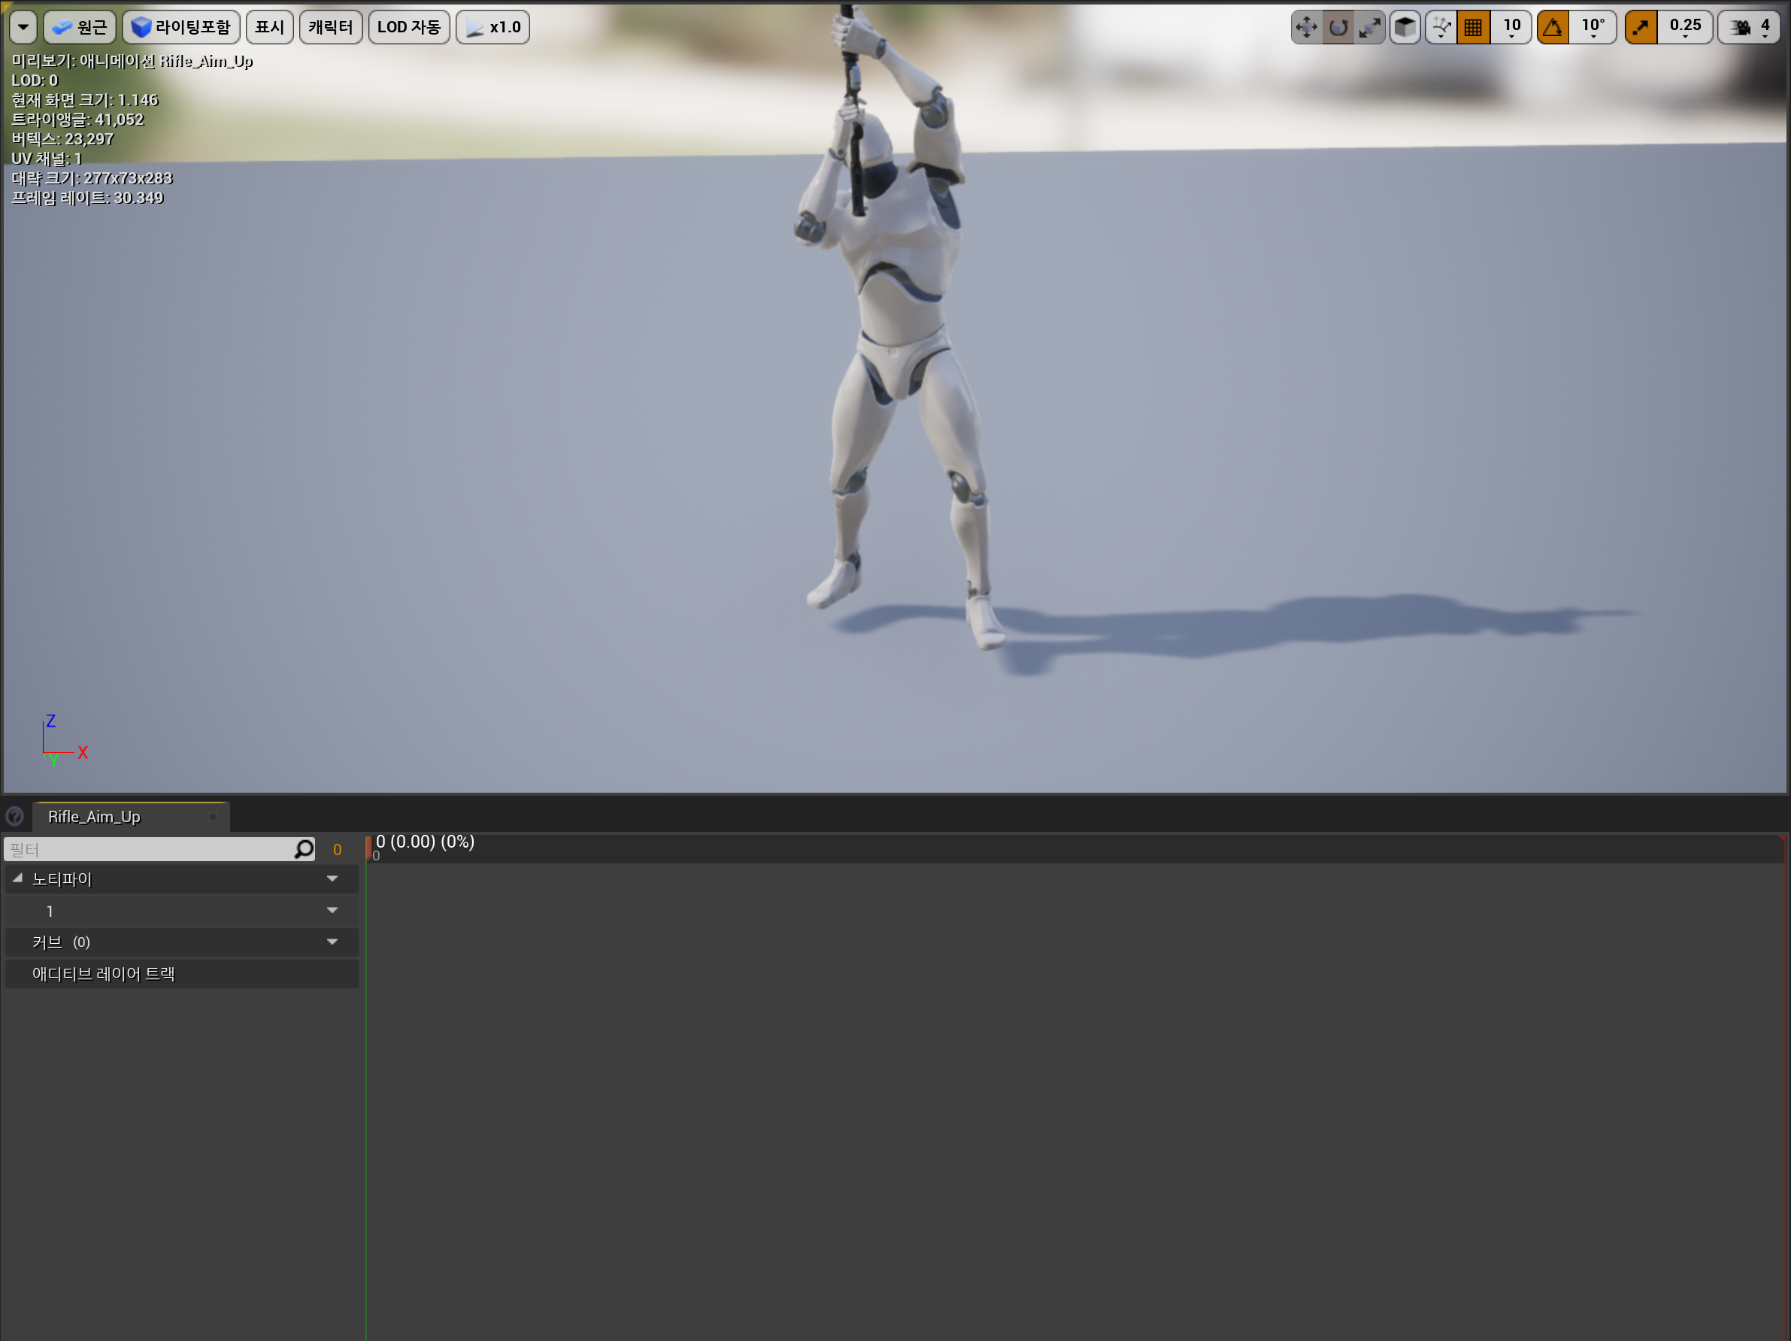Click the help question mark icon
This screenshot has height=1341, width=1791.
(x=14, y=815)
